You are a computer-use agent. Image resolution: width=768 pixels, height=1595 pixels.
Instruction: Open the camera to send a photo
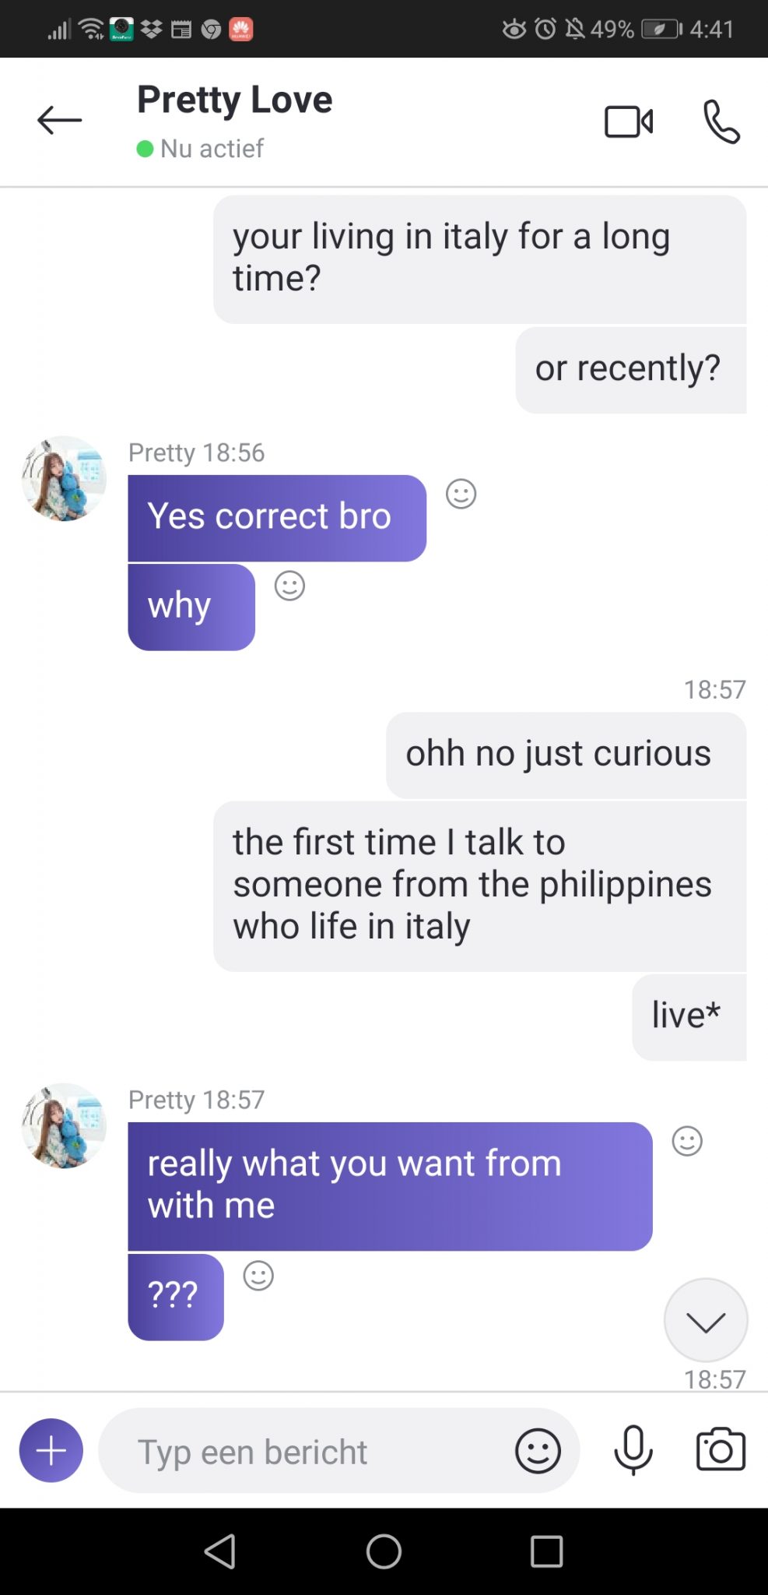point(721,1449)
